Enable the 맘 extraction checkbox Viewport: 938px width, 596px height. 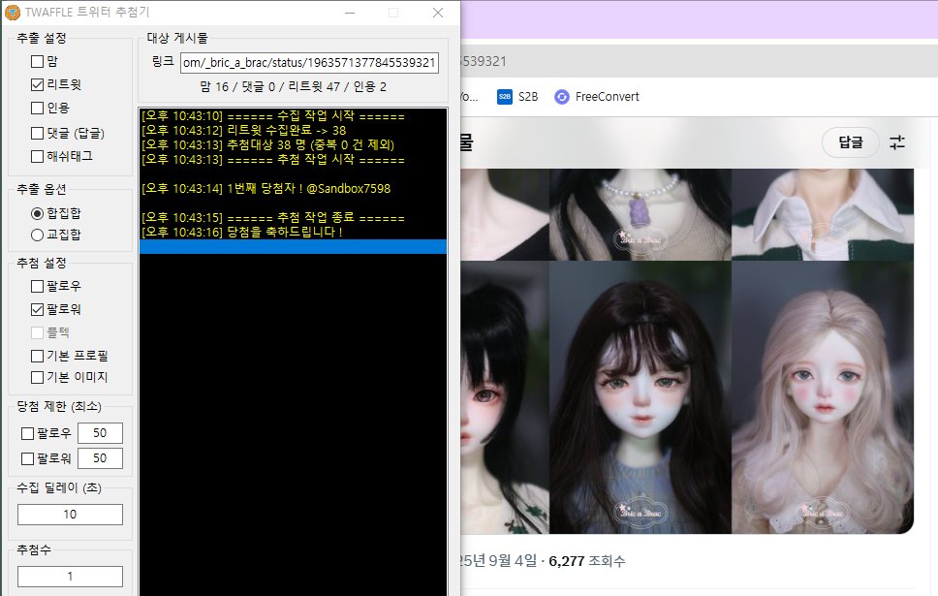point(37,62)
